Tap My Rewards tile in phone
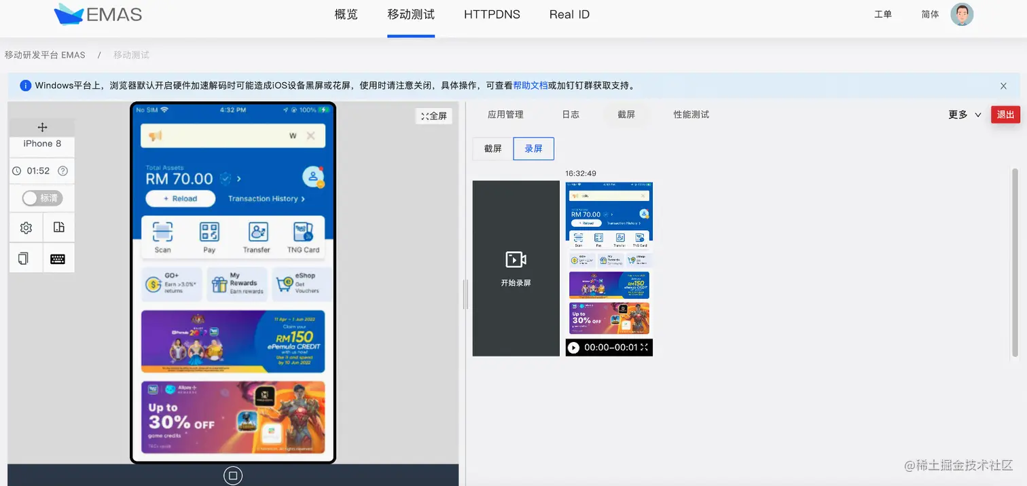Viewport: 1027px width, 486px height. tap(237, 284)
